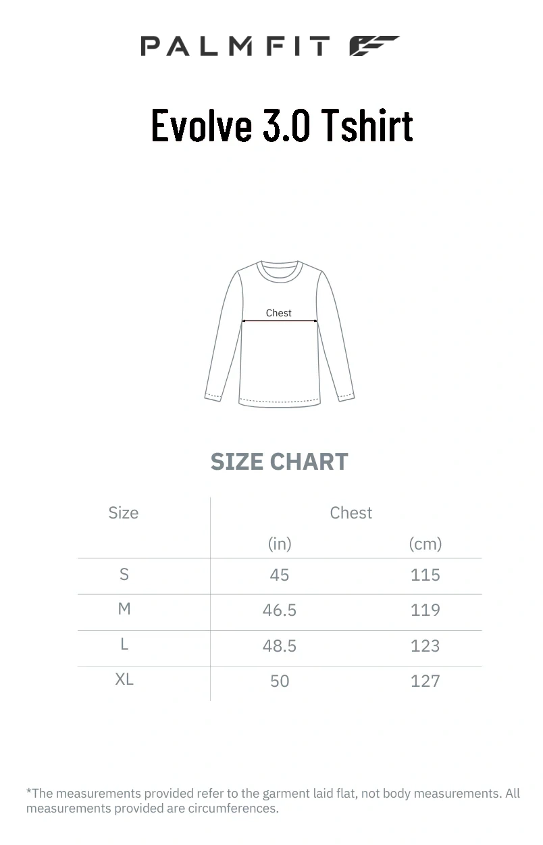
Task: Click the Palmfit wing logo icon
Action: 374,46
